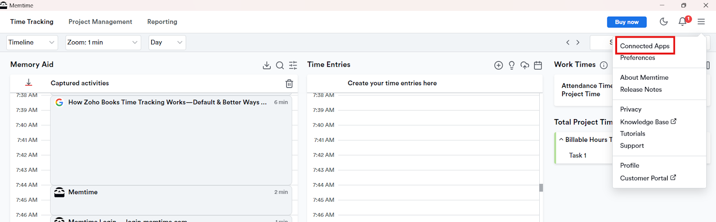Click the red jump-to-bottom arrow icon
716x222 pixels.
coord(29,82)
